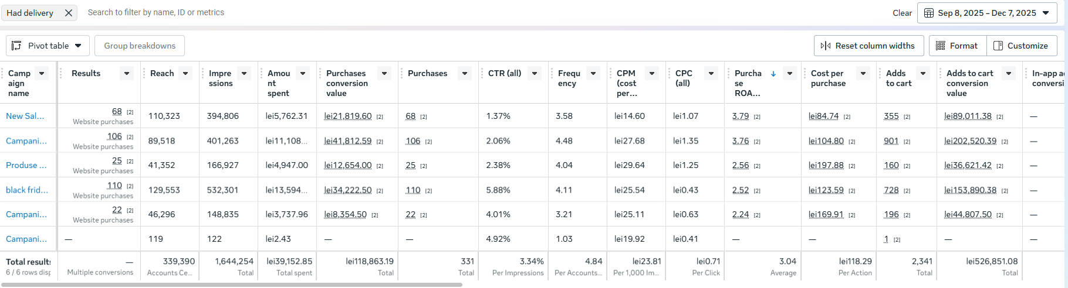This screenshot has height=288, width=1068.
Task: Click purchases value 110 for black frid
Action: tap(413, 190)
